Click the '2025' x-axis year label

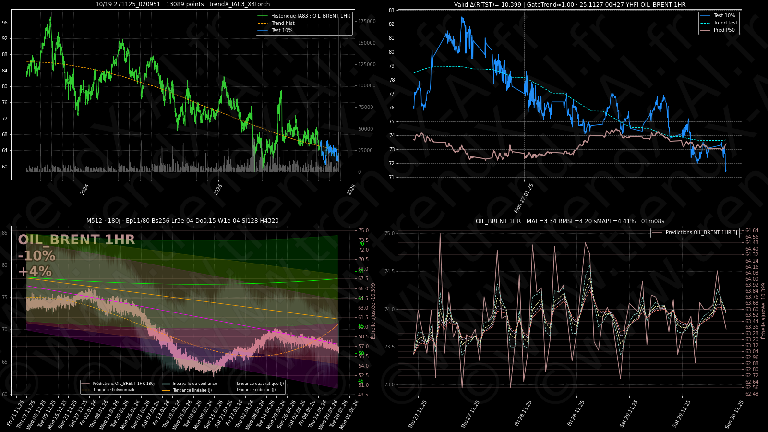(x=218, y=190)
